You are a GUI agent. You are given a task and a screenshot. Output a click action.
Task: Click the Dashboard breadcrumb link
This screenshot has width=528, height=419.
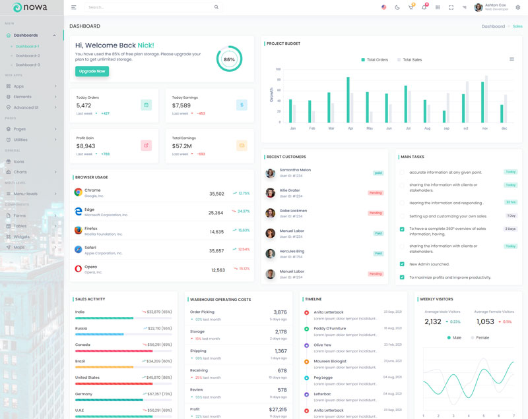pyautogui.click(x=493, y=26)
